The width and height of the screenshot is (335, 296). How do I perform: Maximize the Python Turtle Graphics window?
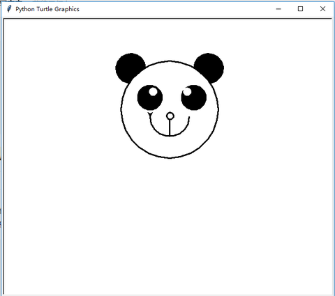pos(300,9)
